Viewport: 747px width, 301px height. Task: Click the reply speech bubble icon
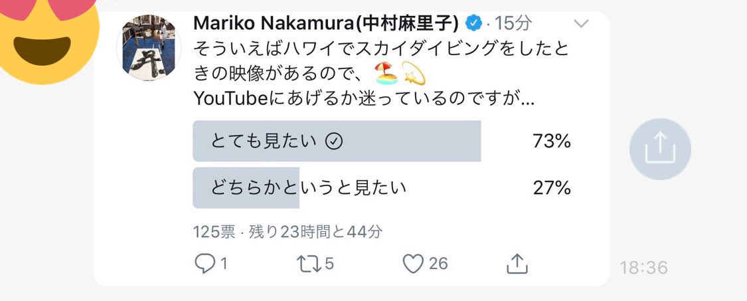pyautogui.click(x=205, y=263)
